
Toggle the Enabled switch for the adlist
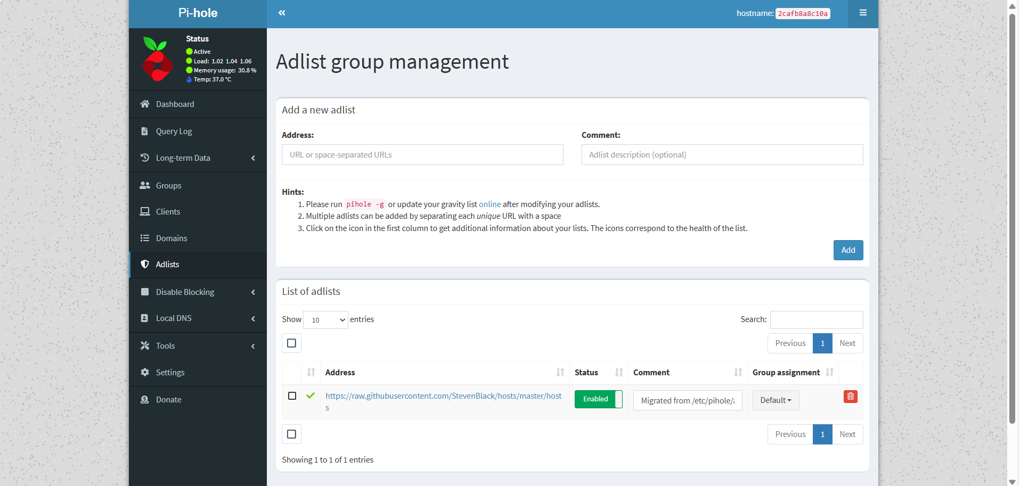pyautogui.click(x=598, y=399)
